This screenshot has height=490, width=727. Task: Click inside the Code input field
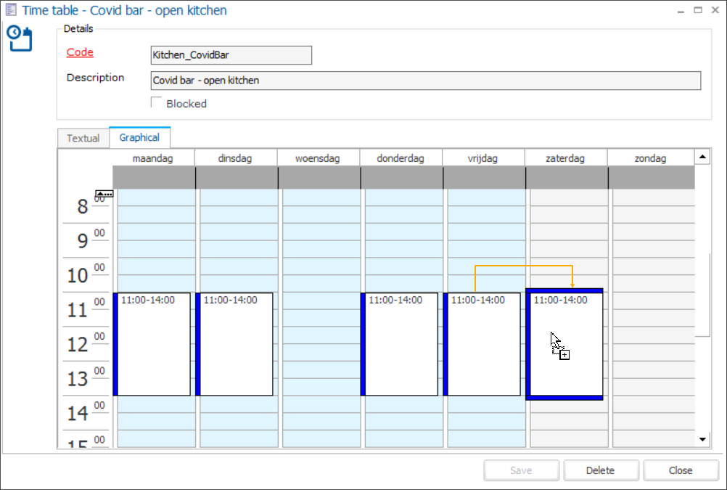pos(231,55)
